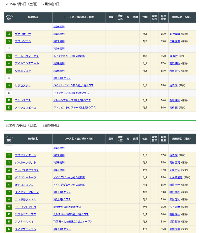Open the ロイヤルバンコク賞 3歳上1勝クラス race link
This screenshot has height=233, width=200.
tap(73, 85)
